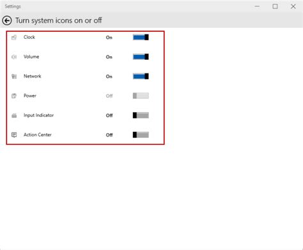Viewport: 303px width, 250px height.
Task: Click the 'Turn system icons on or off' heading
Action: point(59,20)
